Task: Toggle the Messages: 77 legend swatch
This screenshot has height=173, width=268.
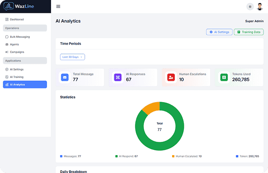Action: 61,156
